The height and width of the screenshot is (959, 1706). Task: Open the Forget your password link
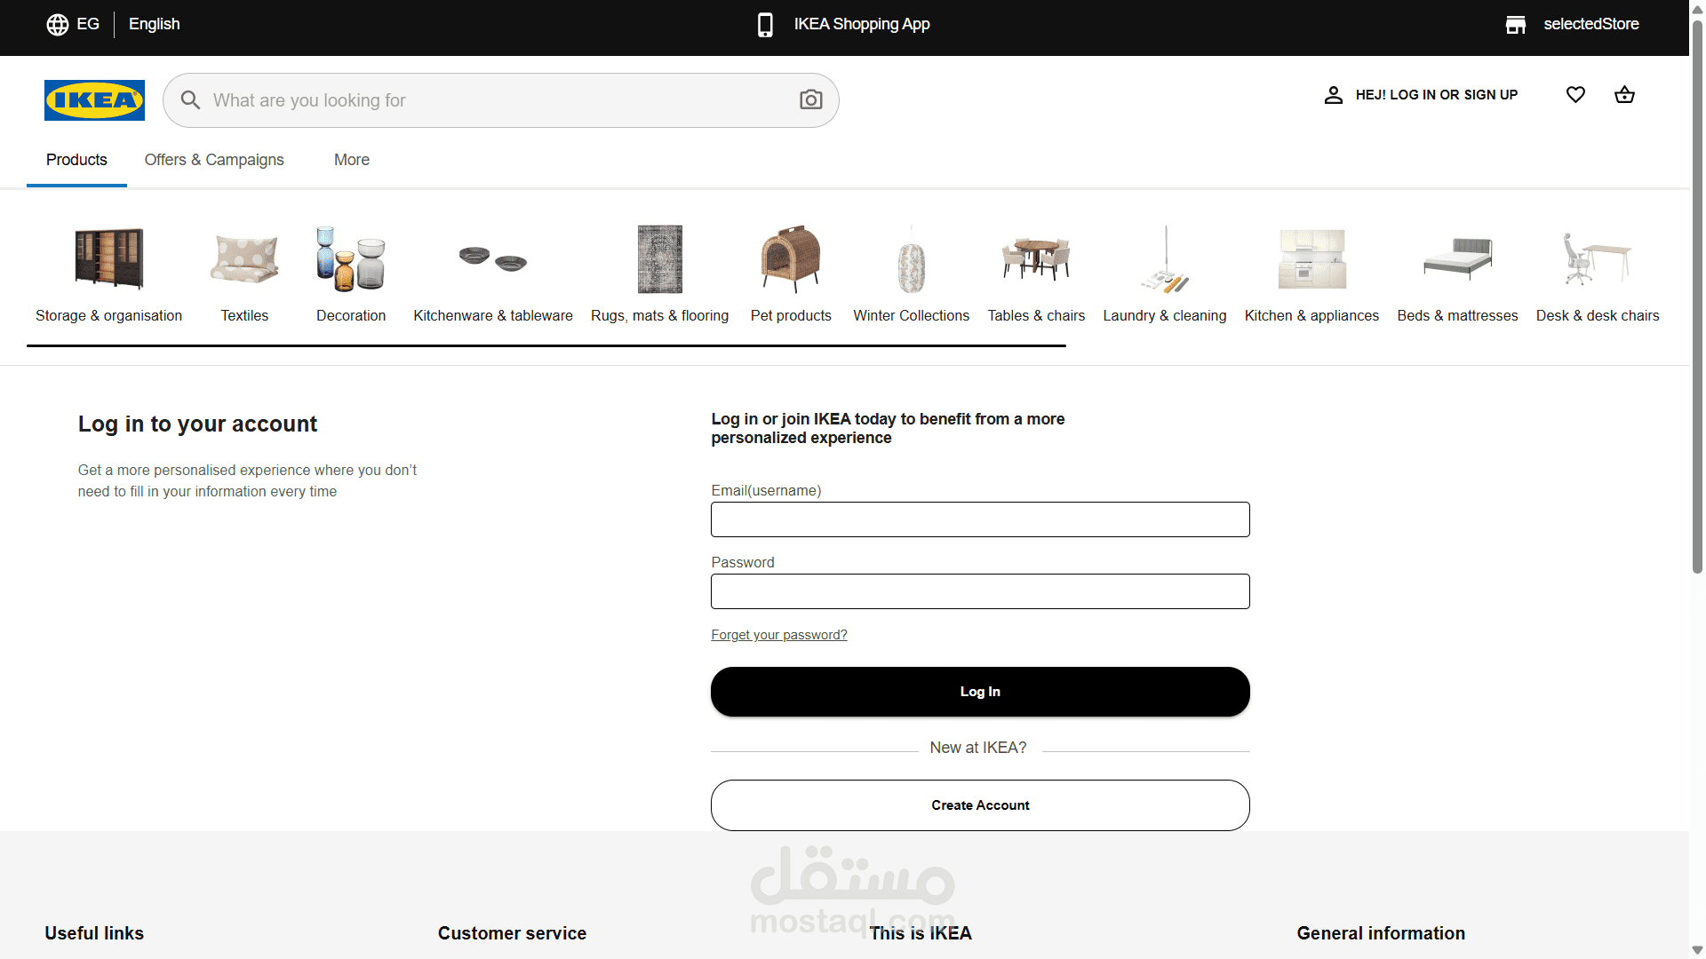pos(778,635)
